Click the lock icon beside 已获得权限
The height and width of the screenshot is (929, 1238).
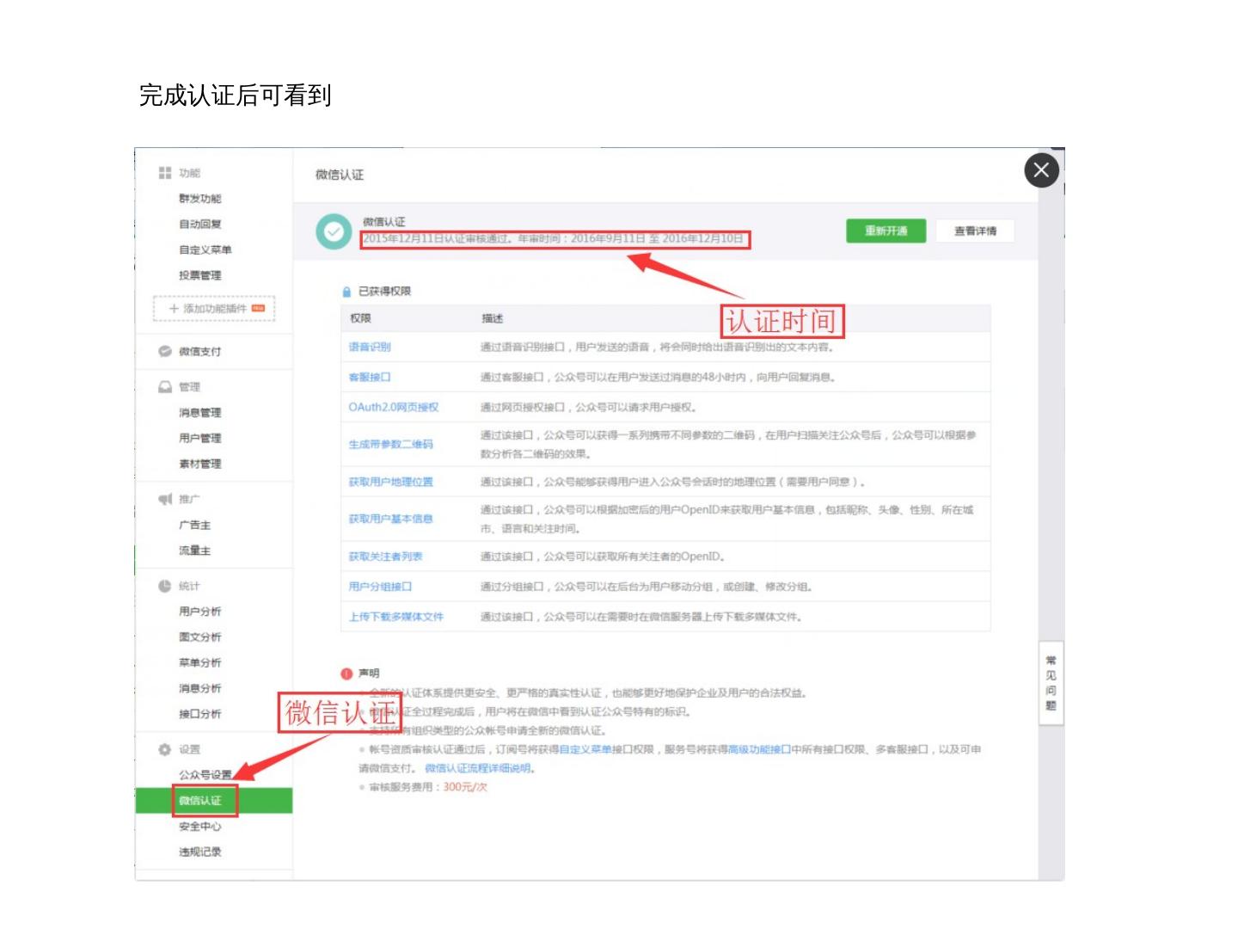coord(346,292)
